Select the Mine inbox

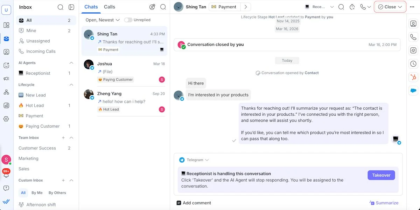coord(45,31)
